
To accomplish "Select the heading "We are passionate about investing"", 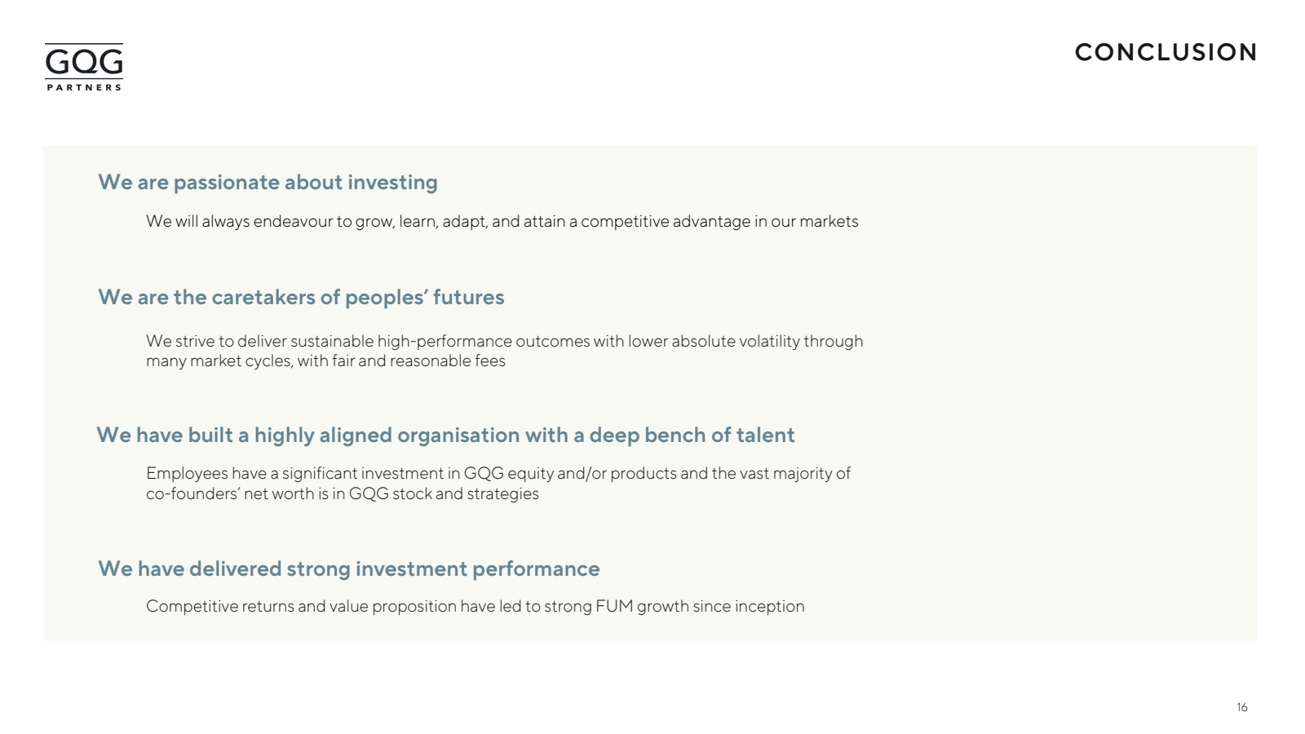I will (x=268, y=183).
